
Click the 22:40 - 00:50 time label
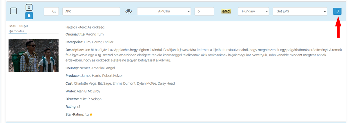pos(18,26)
